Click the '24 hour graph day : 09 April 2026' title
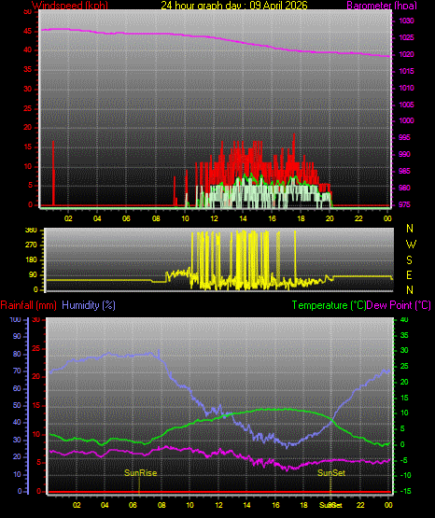 pyautogui.click(x=234, y=6)
